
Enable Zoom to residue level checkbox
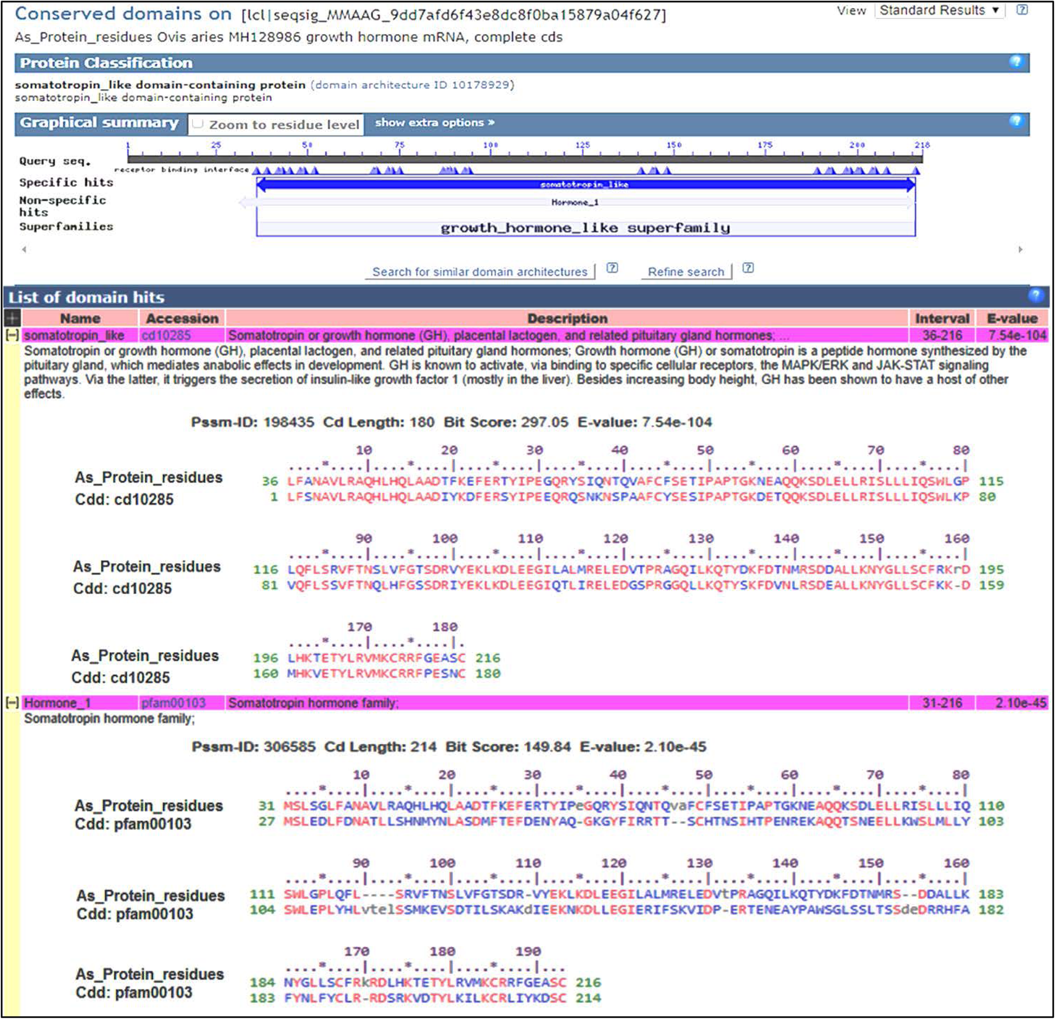(198, 124)
